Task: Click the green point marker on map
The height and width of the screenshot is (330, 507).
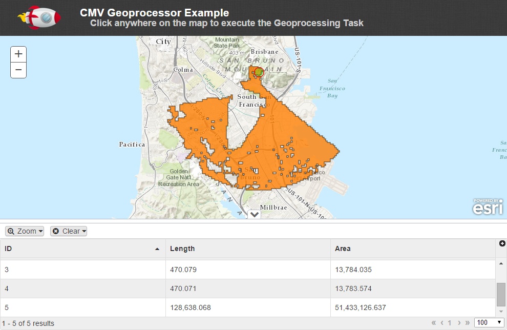Action: [x=259, y=72]
